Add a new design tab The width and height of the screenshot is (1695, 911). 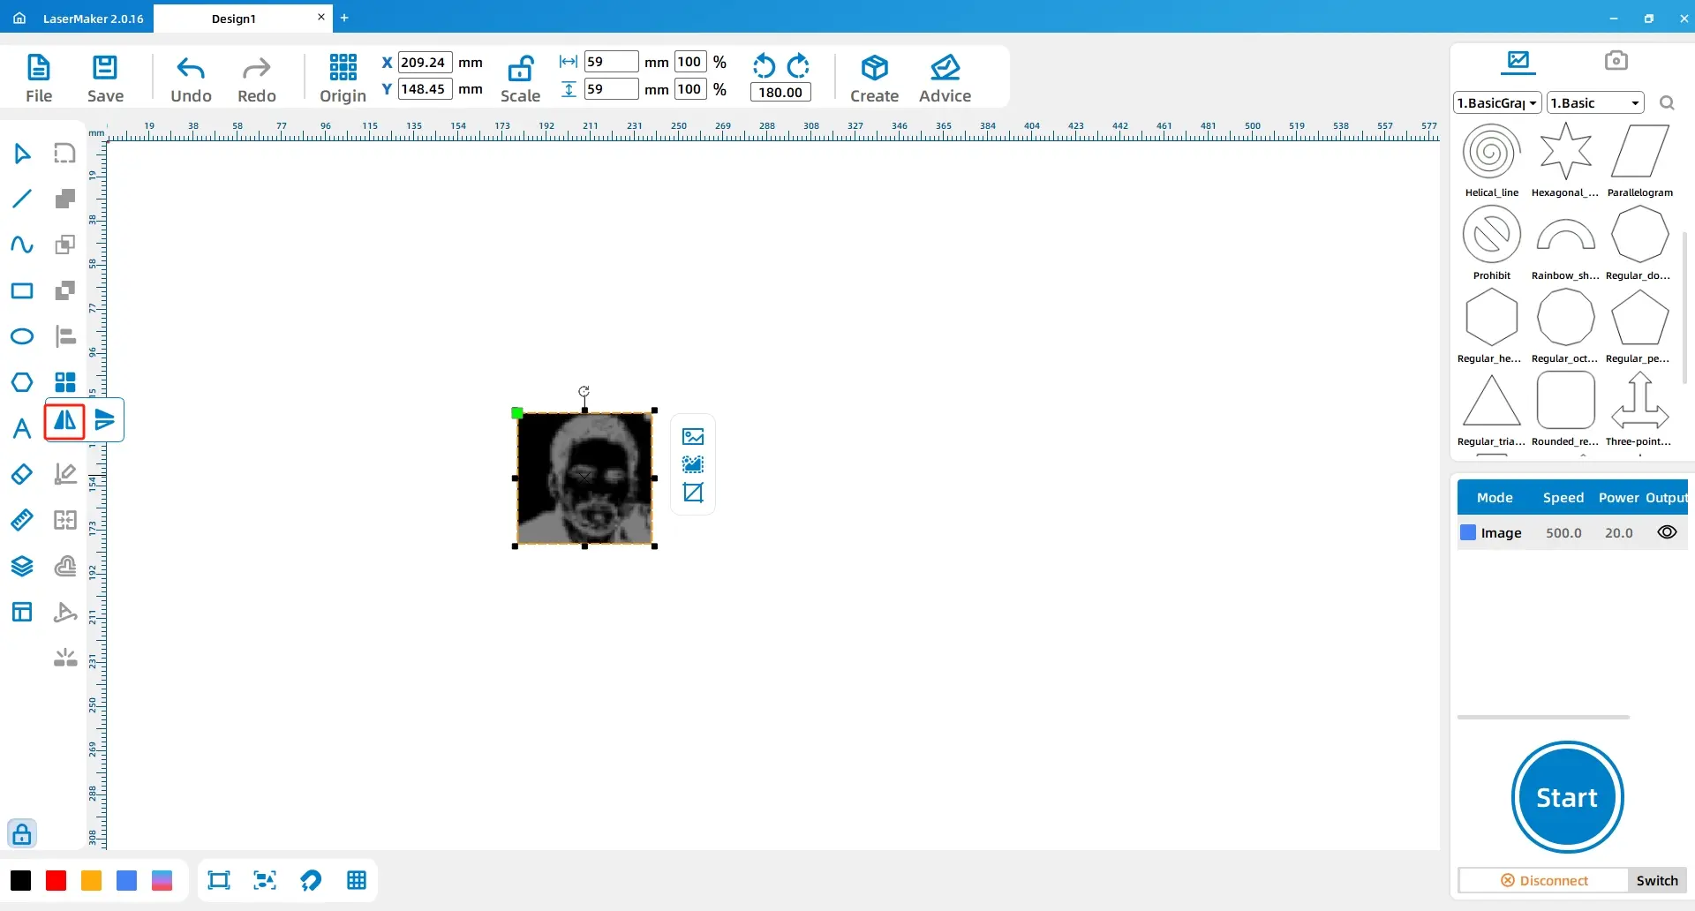pyautogui.click(x=344, y=18)
